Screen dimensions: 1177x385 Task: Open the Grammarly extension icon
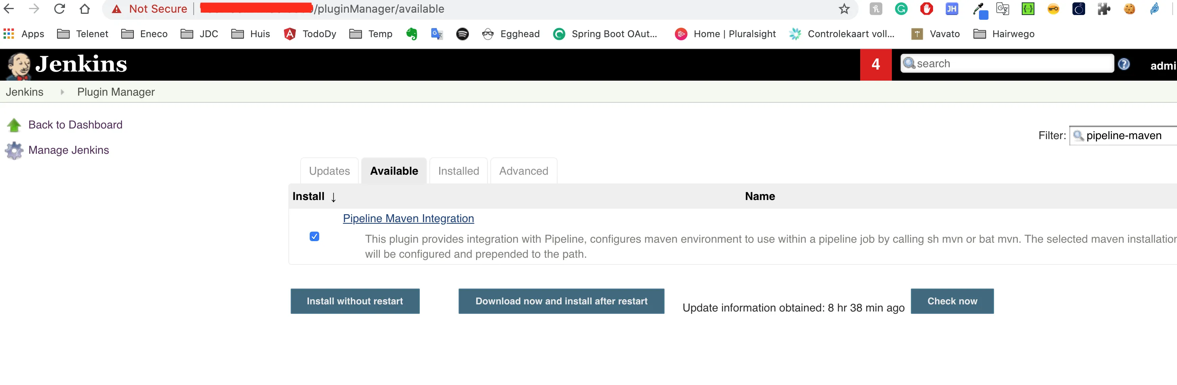(901, 9)
